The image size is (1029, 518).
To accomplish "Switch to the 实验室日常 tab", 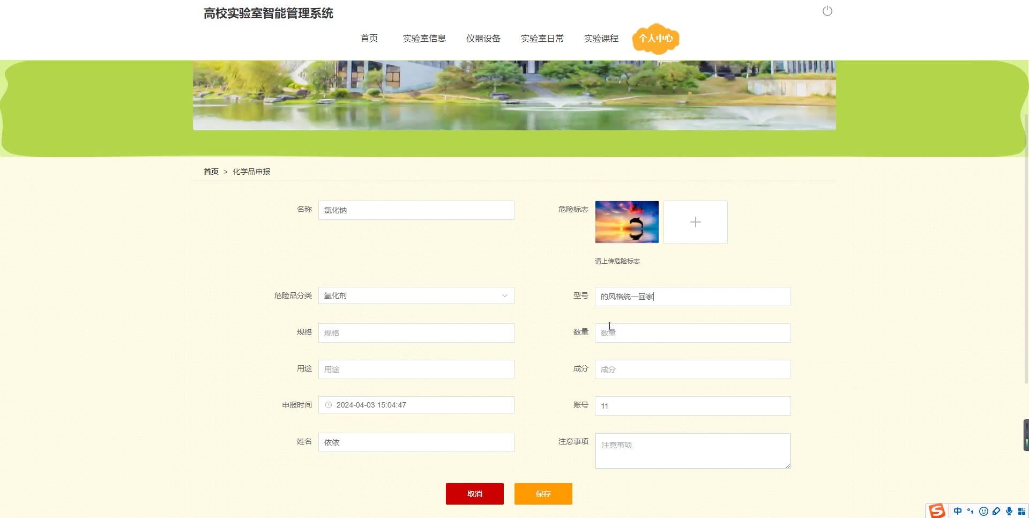I will click(542, 38).
